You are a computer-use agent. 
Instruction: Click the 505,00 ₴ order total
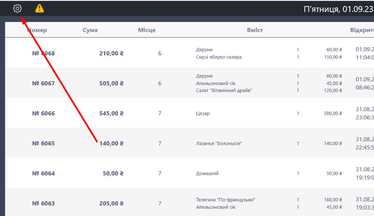point(111,84)
